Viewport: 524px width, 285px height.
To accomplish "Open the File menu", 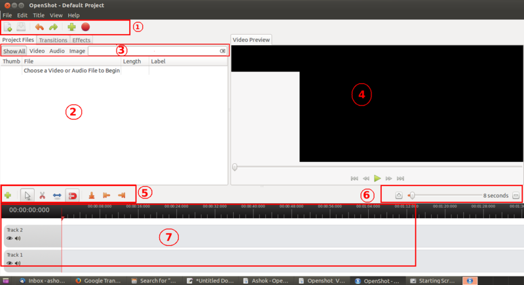I will (7, 15).
